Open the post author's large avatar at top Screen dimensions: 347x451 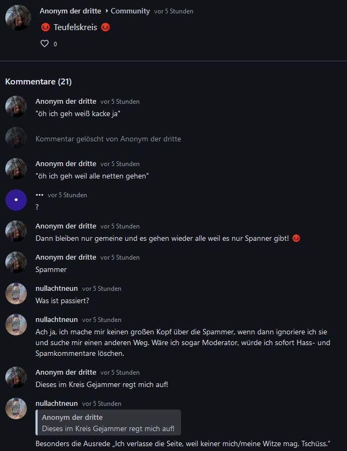(18, 18)
